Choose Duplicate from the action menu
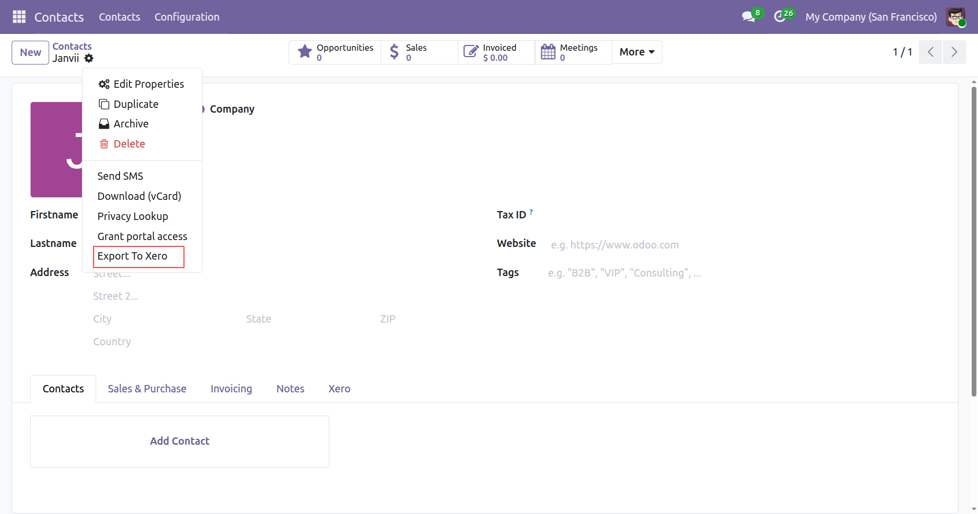978x514 pixels. (x=142, y=104)
